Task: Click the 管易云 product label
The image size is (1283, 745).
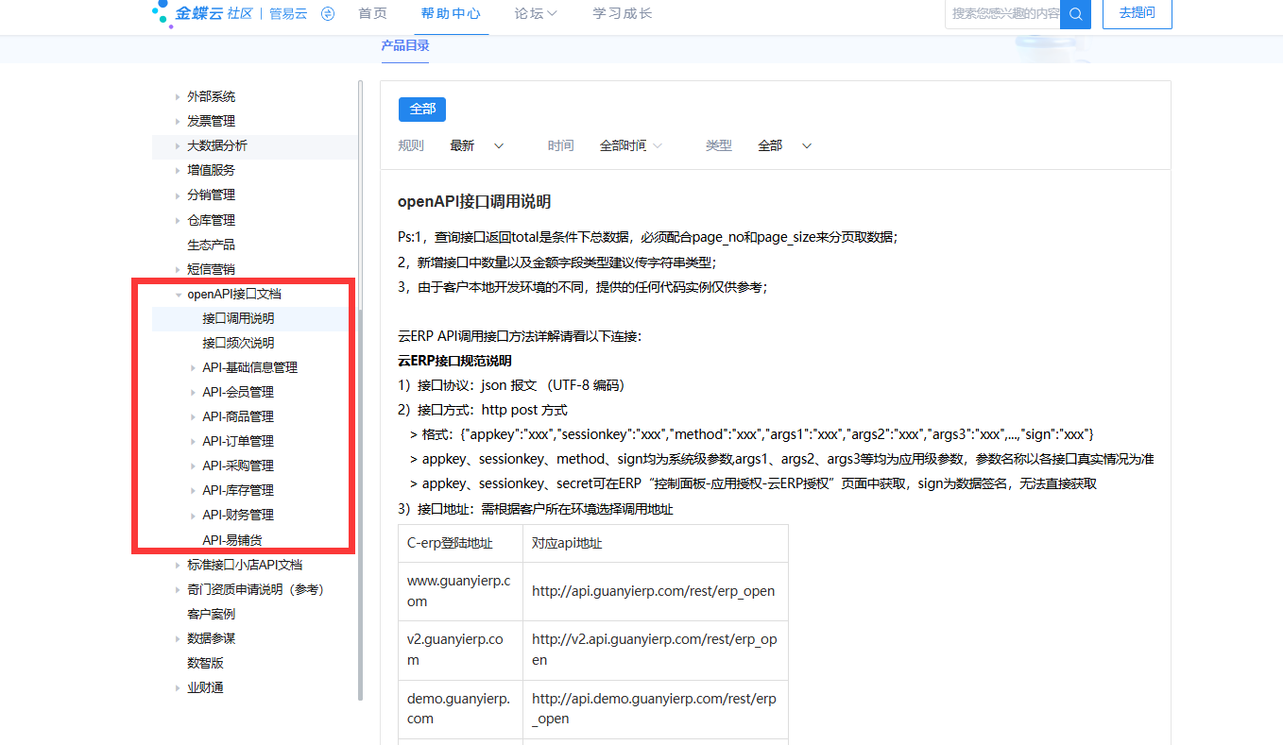Action: 288,13
